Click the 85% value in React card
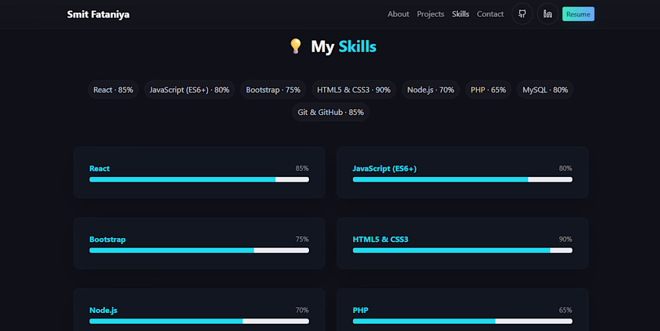The height and width of the screenshot is (331, 660). 302,168
